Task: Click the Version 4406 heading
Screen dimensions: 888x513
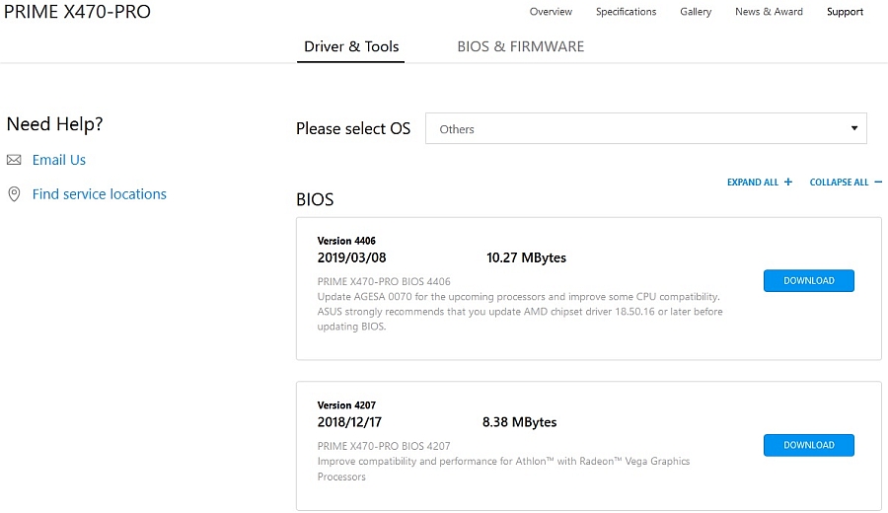Action: (x=346, y=241)
